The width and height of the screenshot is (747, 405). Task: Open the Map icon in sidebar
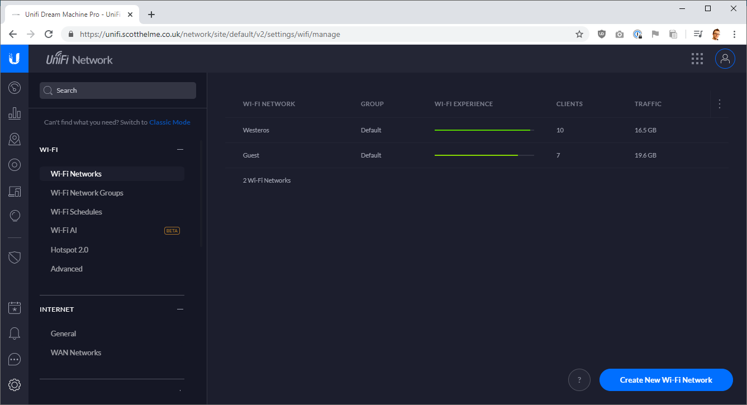pyautogui.click(x=15, y=139)
